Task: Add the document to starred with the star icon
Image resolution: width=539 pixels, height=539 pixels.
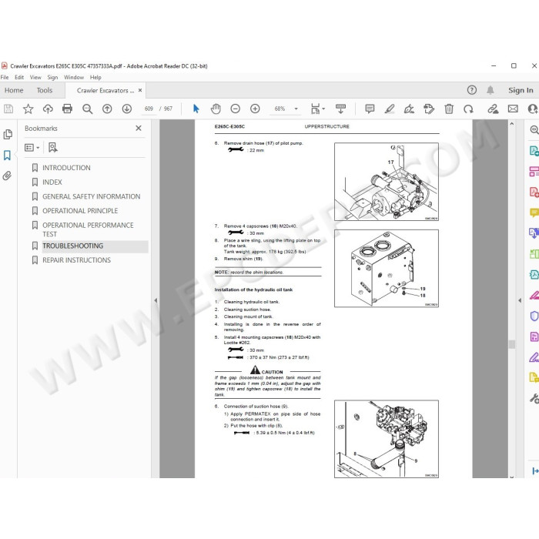Action: (x=28, y=109)
